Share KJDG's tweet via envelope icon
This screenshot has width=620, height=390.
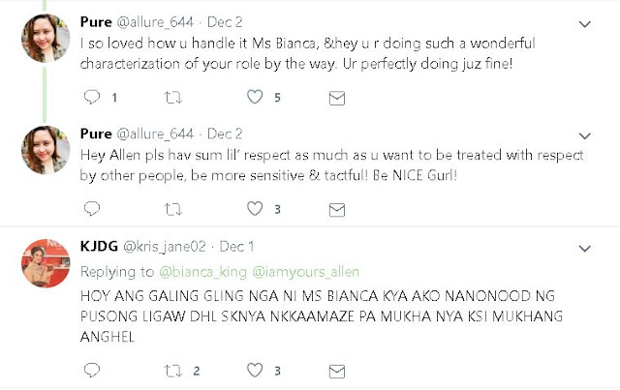(x=336, y=370)
